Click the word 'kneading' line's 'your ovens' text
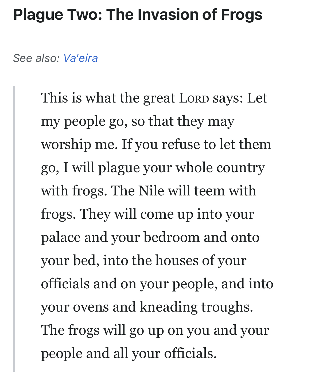The height and width of the screenshot is (377, 315). (x=75, y=307)
